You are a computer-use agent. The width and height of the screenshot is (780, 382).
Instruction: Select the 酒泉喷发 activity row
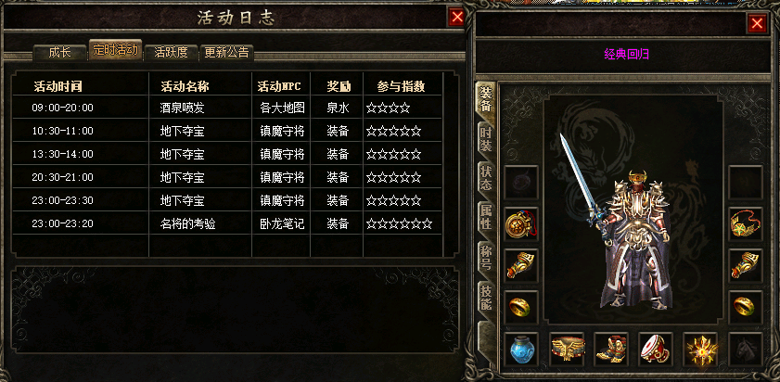227,108
